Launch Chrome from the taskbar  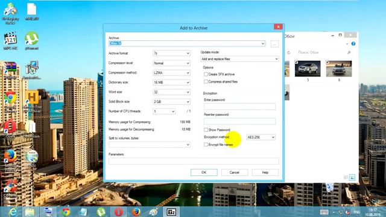point(66,212)
